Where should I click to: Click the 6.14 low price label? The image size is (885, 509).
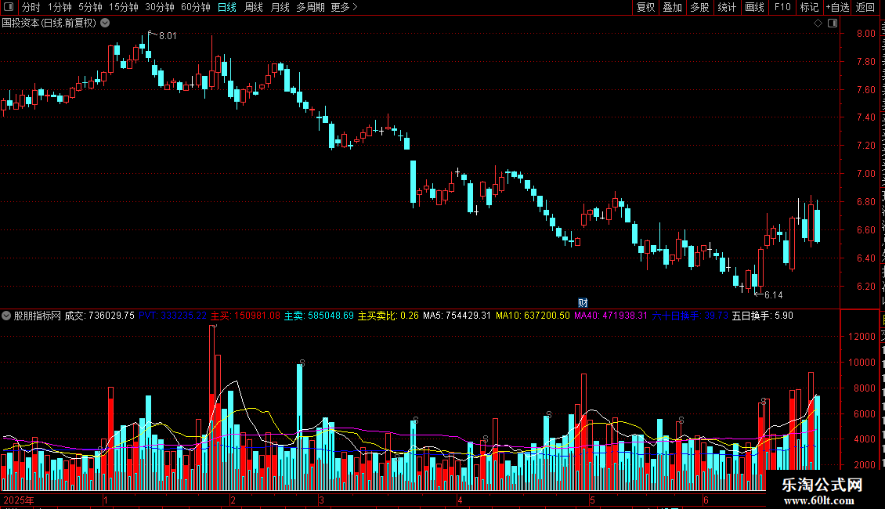coord(773,295)
